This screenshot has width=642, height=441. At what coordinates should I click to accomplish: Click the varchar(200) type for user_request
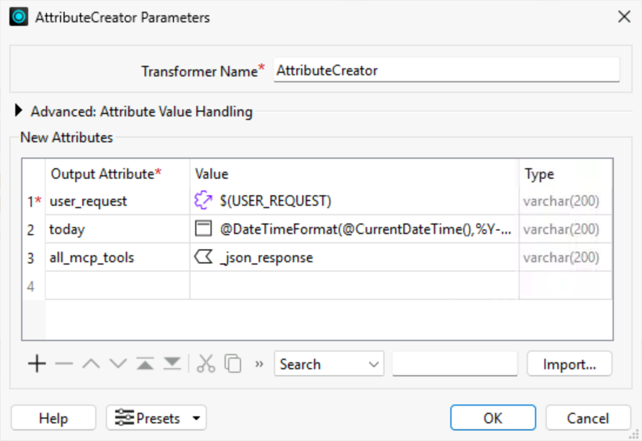(x=566, y=201)
